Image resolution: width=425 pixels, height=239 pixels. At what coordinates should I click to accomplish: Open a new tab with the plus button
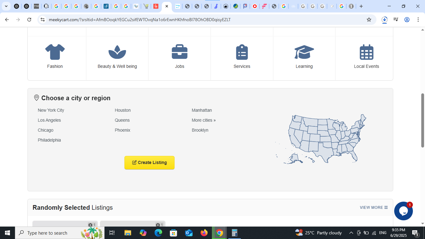point(361,6)
